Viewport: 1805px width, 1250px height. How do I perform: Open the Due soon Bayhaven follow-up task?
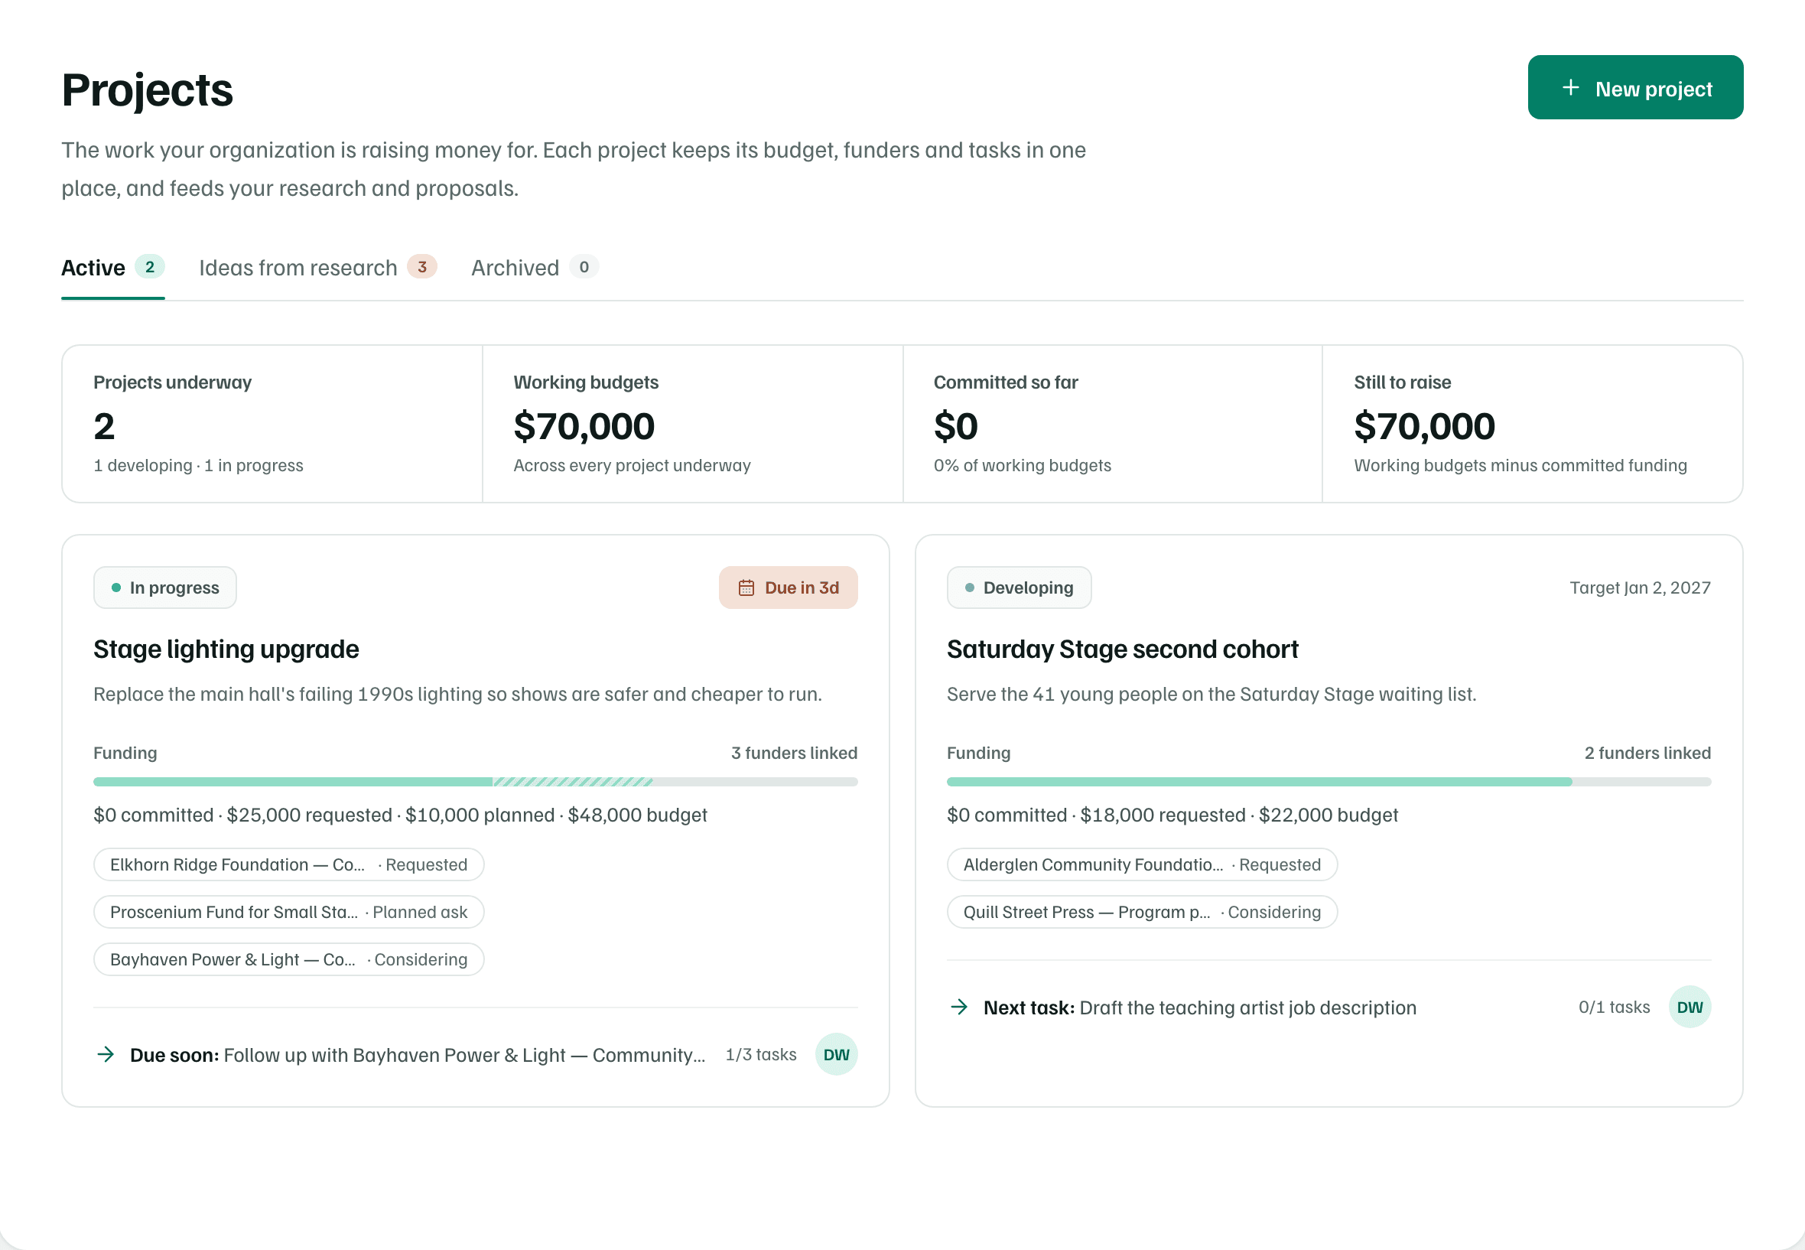[418, 1055]
